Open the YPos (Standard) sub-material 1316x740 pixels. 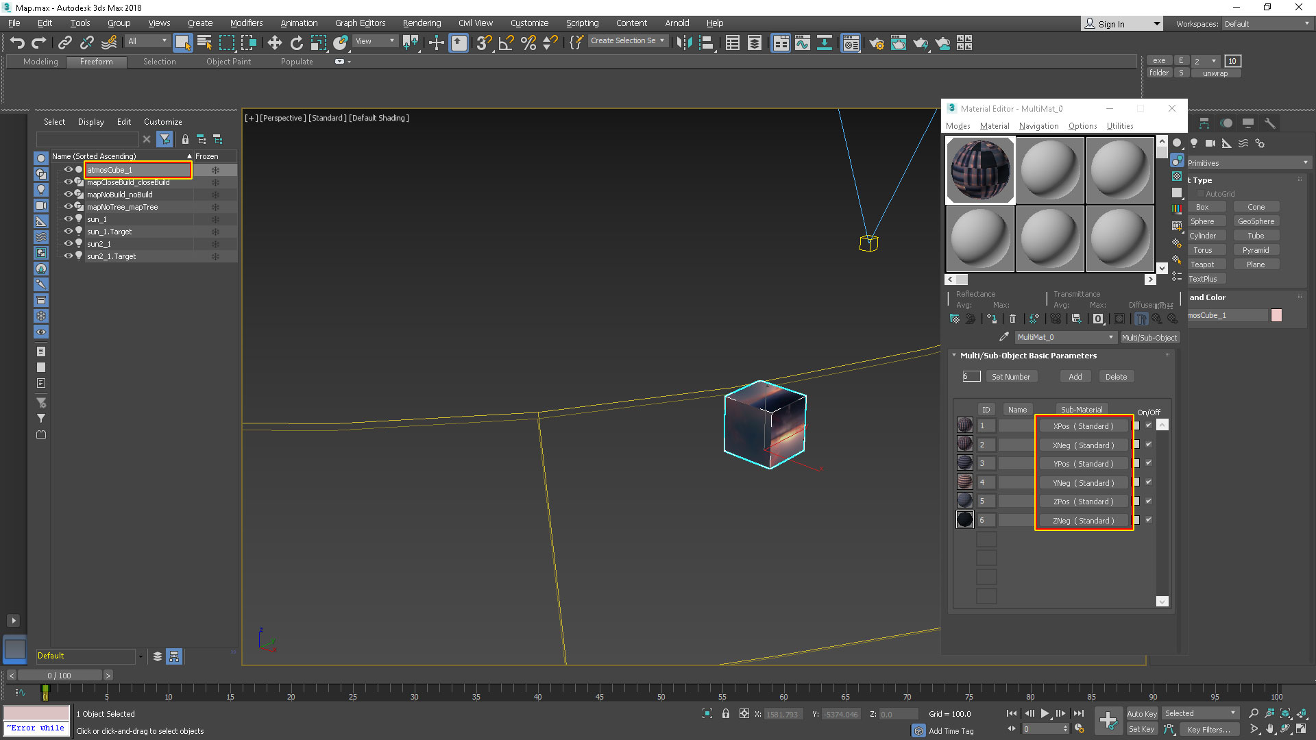(1083, 464)
